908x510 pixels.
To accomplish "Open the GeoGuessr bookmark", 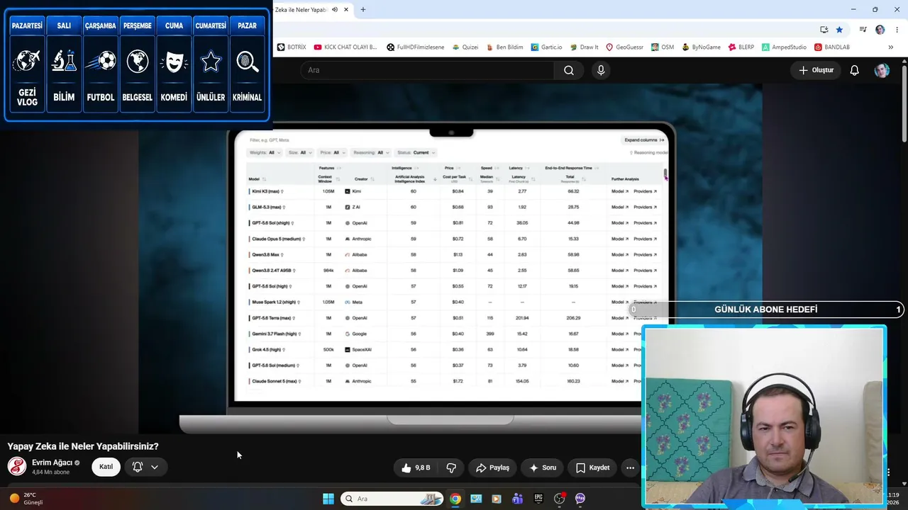I will coord(624,47).
